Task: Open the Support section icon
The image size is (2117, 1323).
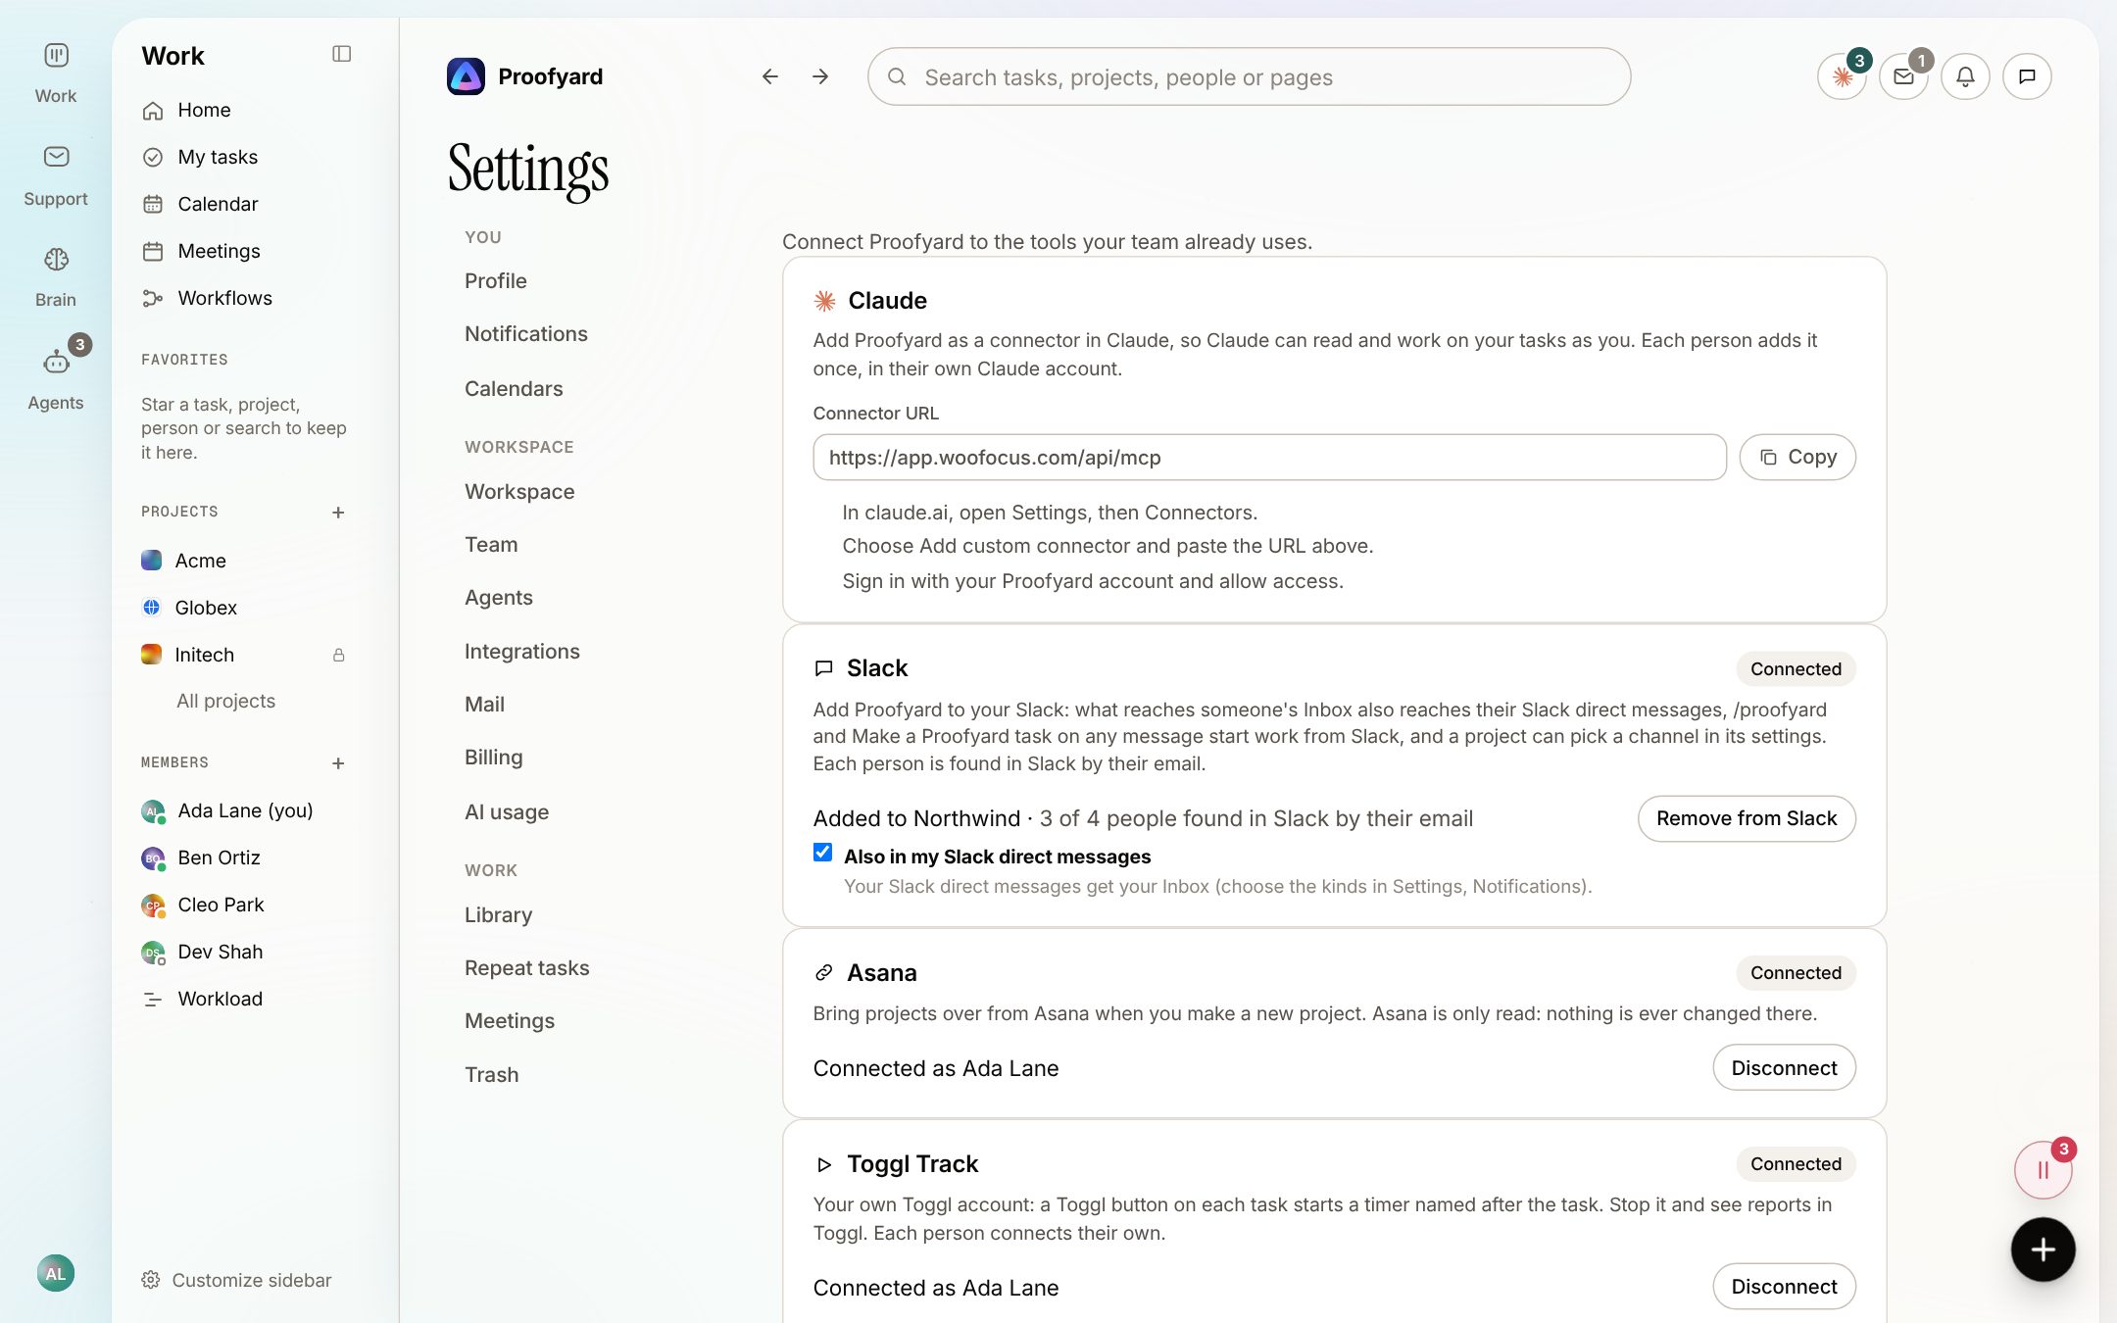Action: tap(56, 157)
